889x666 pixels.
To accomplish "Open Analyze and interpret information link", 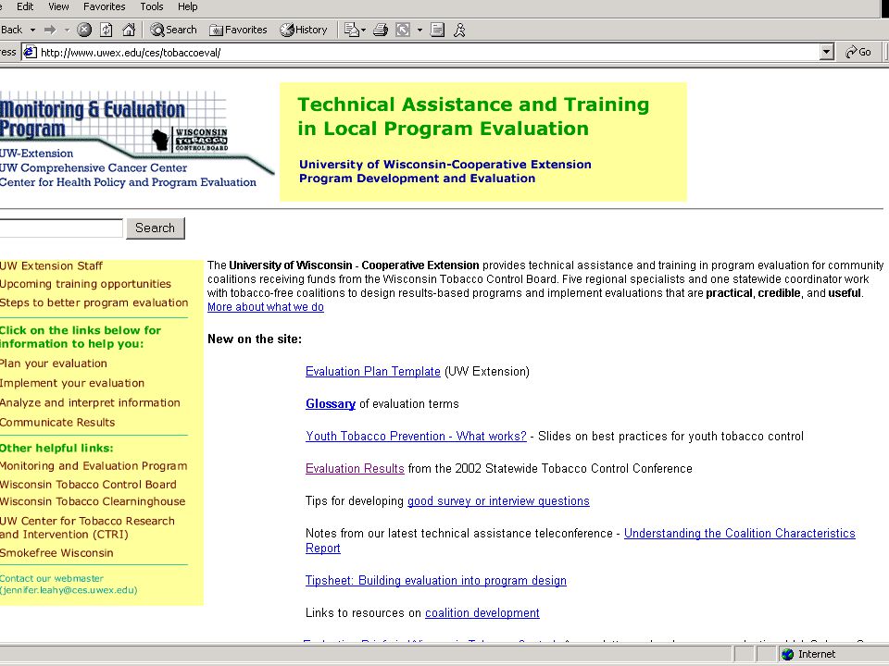I will coord(90,402).
